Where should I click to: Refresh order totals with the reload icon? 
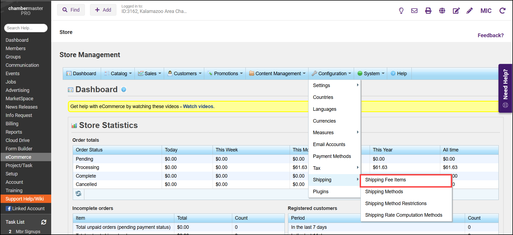pyautogui.click(x=78, y=194)
